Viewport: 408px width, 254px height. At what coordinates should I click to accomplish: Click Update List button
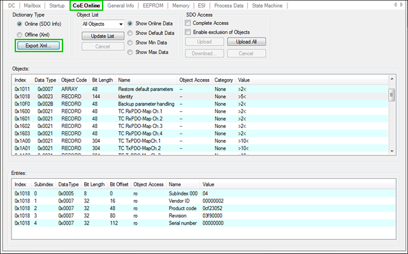[103, 36]
